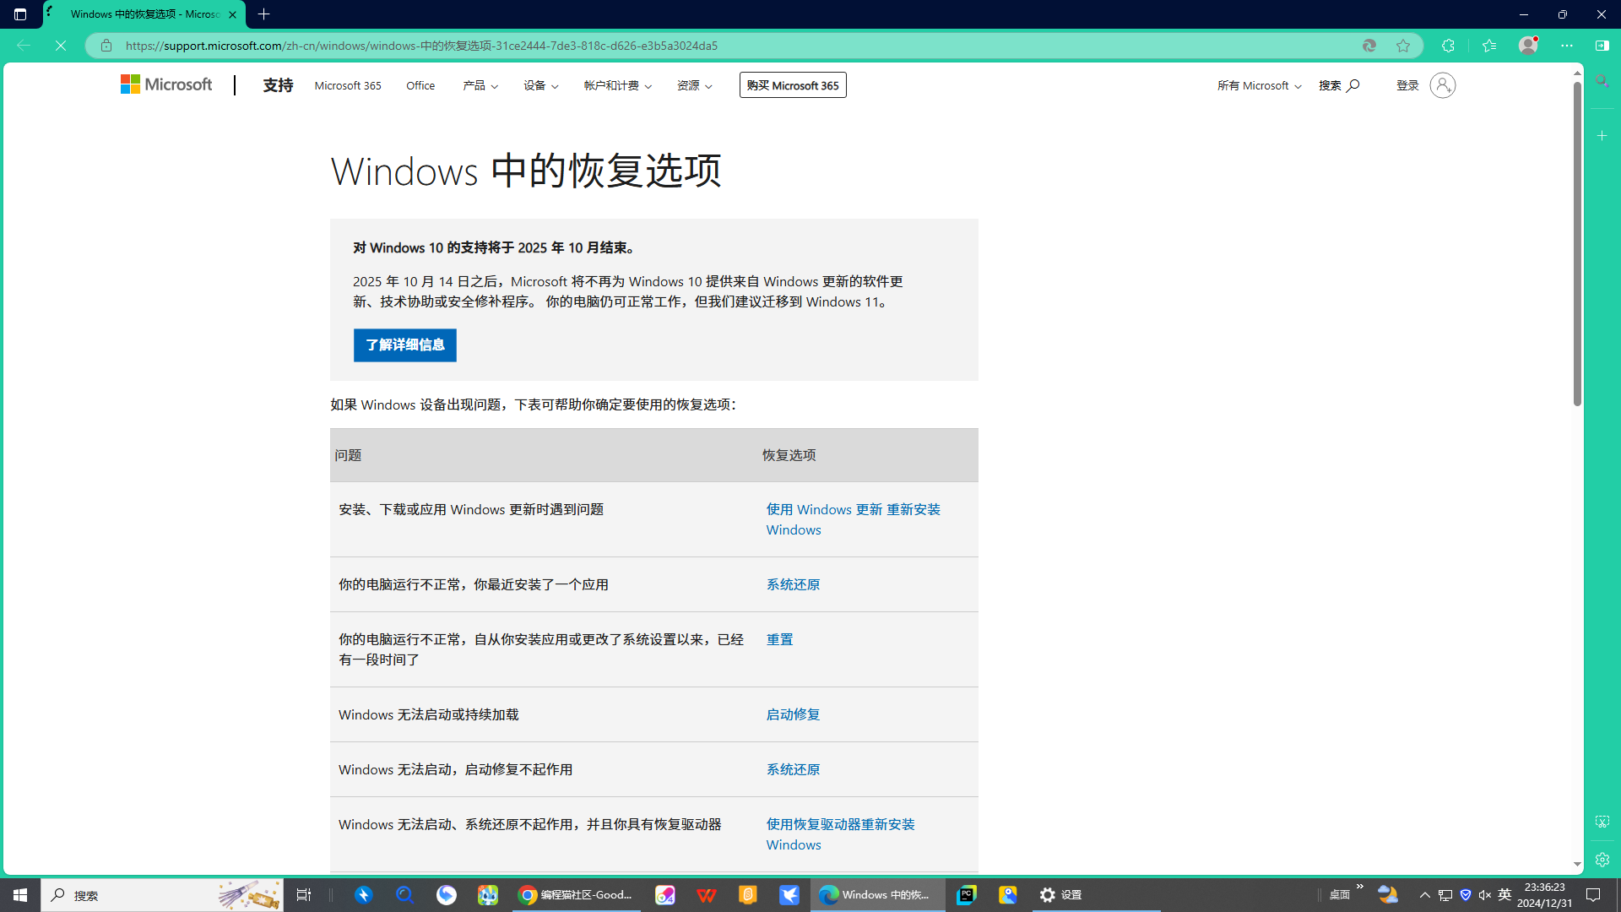Viewport: 1621px width, 912px height.
Task: Open the Edge profile avatar
Action: point(1528,46)
